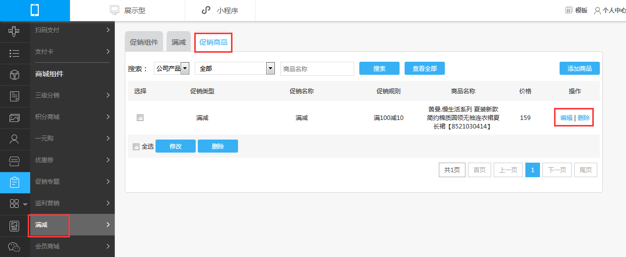Image resolution: width=626 pixels, height=257 pixels.
Task: Click the 促销类型 column header
Action: [202, 91]
